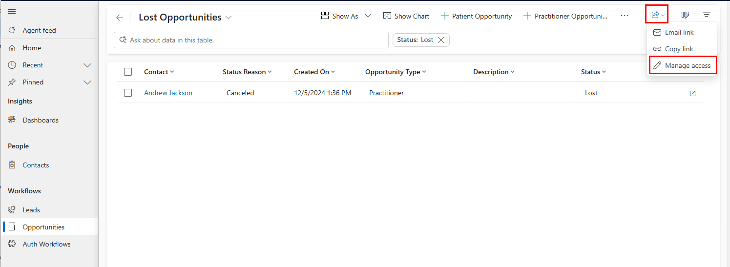730x267 pixels.
Task: Click the hamburger menu icon in sidebar
Action: tap(12, 11)
